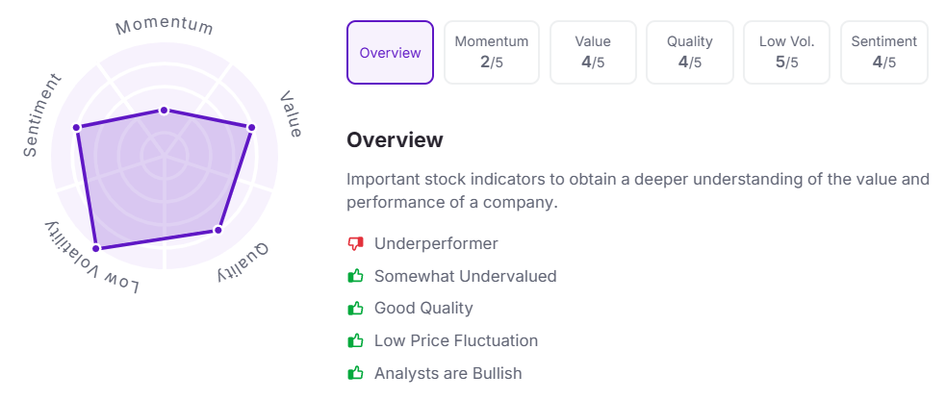Select the Sentiment data point on the radar chart

click(x=76, y=128)
